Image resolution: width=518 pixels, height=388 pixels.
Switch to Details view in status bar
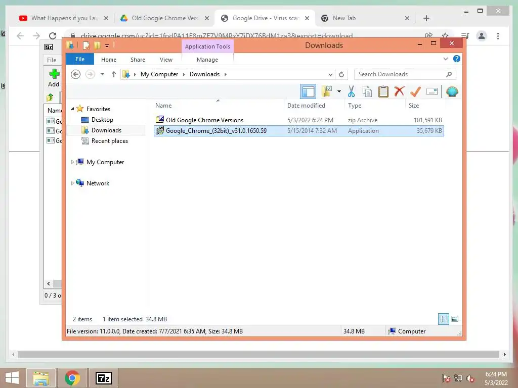pos(444,319)
